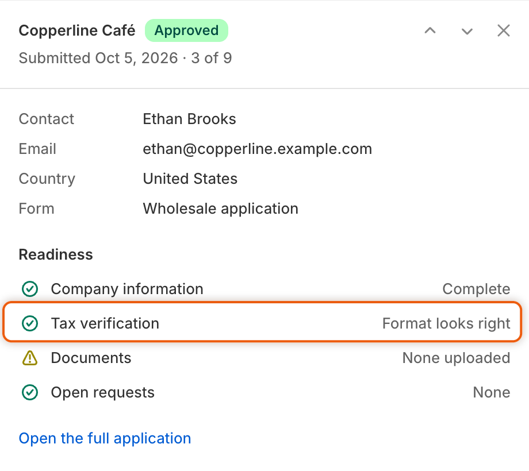Viewport: 529px width, 471px height.
Task: Go to previous submission with up chevron
Action: (x=430, y=30)
